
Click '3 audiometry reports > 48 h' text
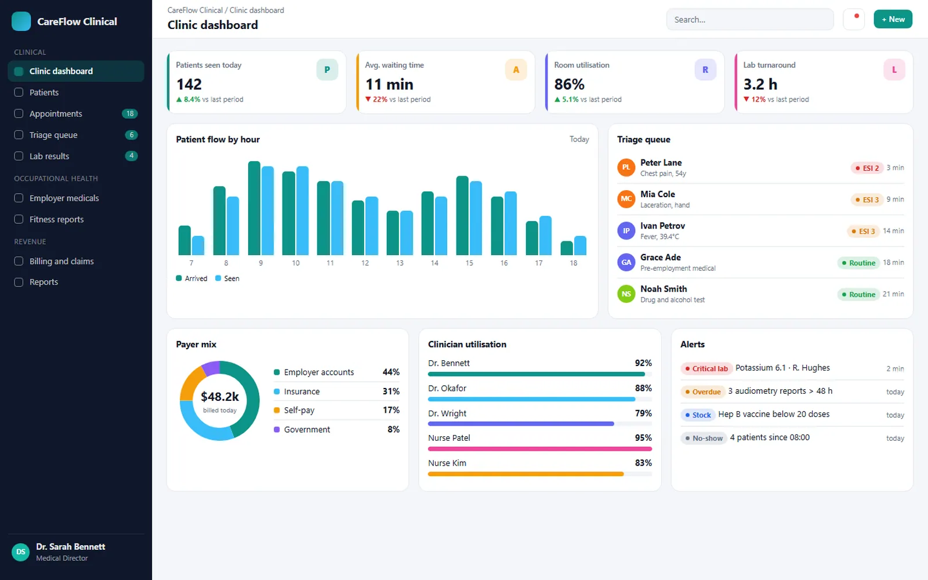(x=780, y=391)
